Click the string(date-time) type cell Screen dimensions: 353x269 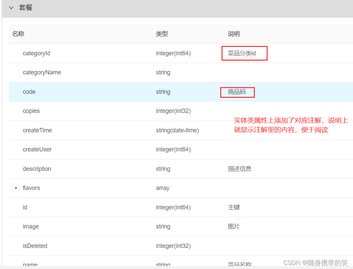[178, 130]
